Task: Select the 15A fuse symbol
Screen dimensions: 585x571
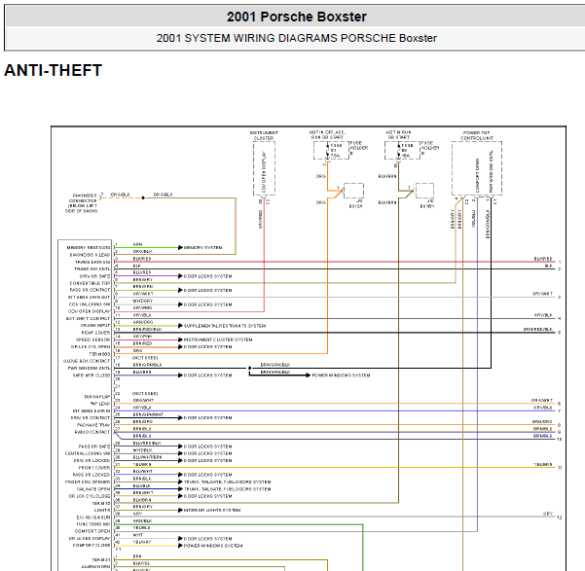Action: [398, 151]
